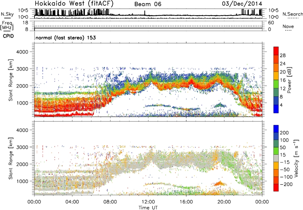Click the '20:00' time axis tick label
303x210 pixels.
tap(224, 202)
